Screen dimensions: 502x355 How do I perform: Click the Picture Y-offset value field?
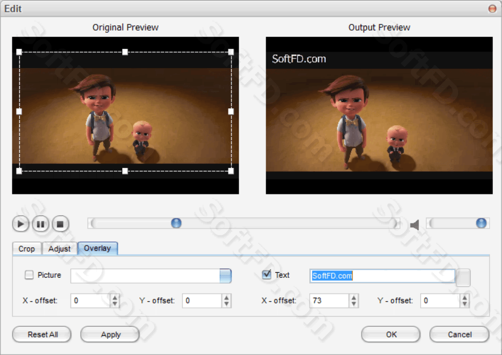point(202,301)
